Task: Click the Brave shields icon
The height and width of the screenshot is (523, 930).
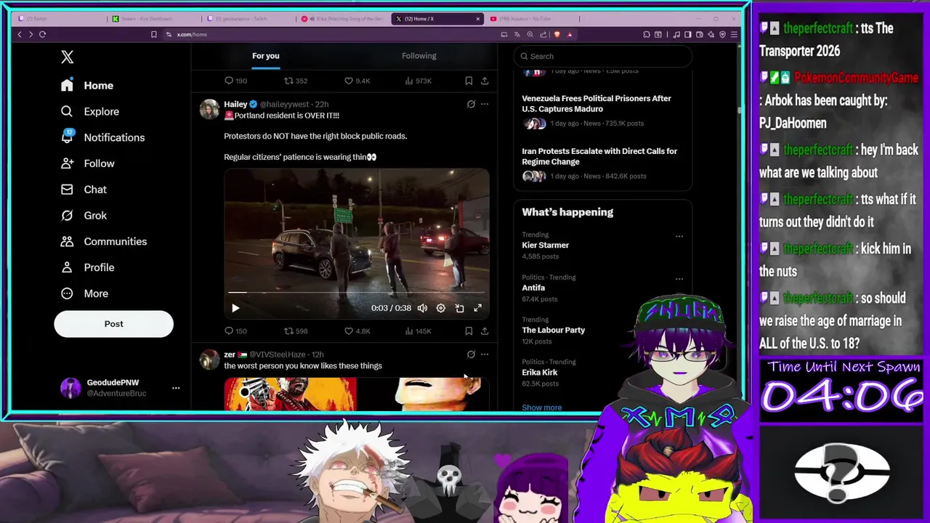Action: (x=557, y=34)
